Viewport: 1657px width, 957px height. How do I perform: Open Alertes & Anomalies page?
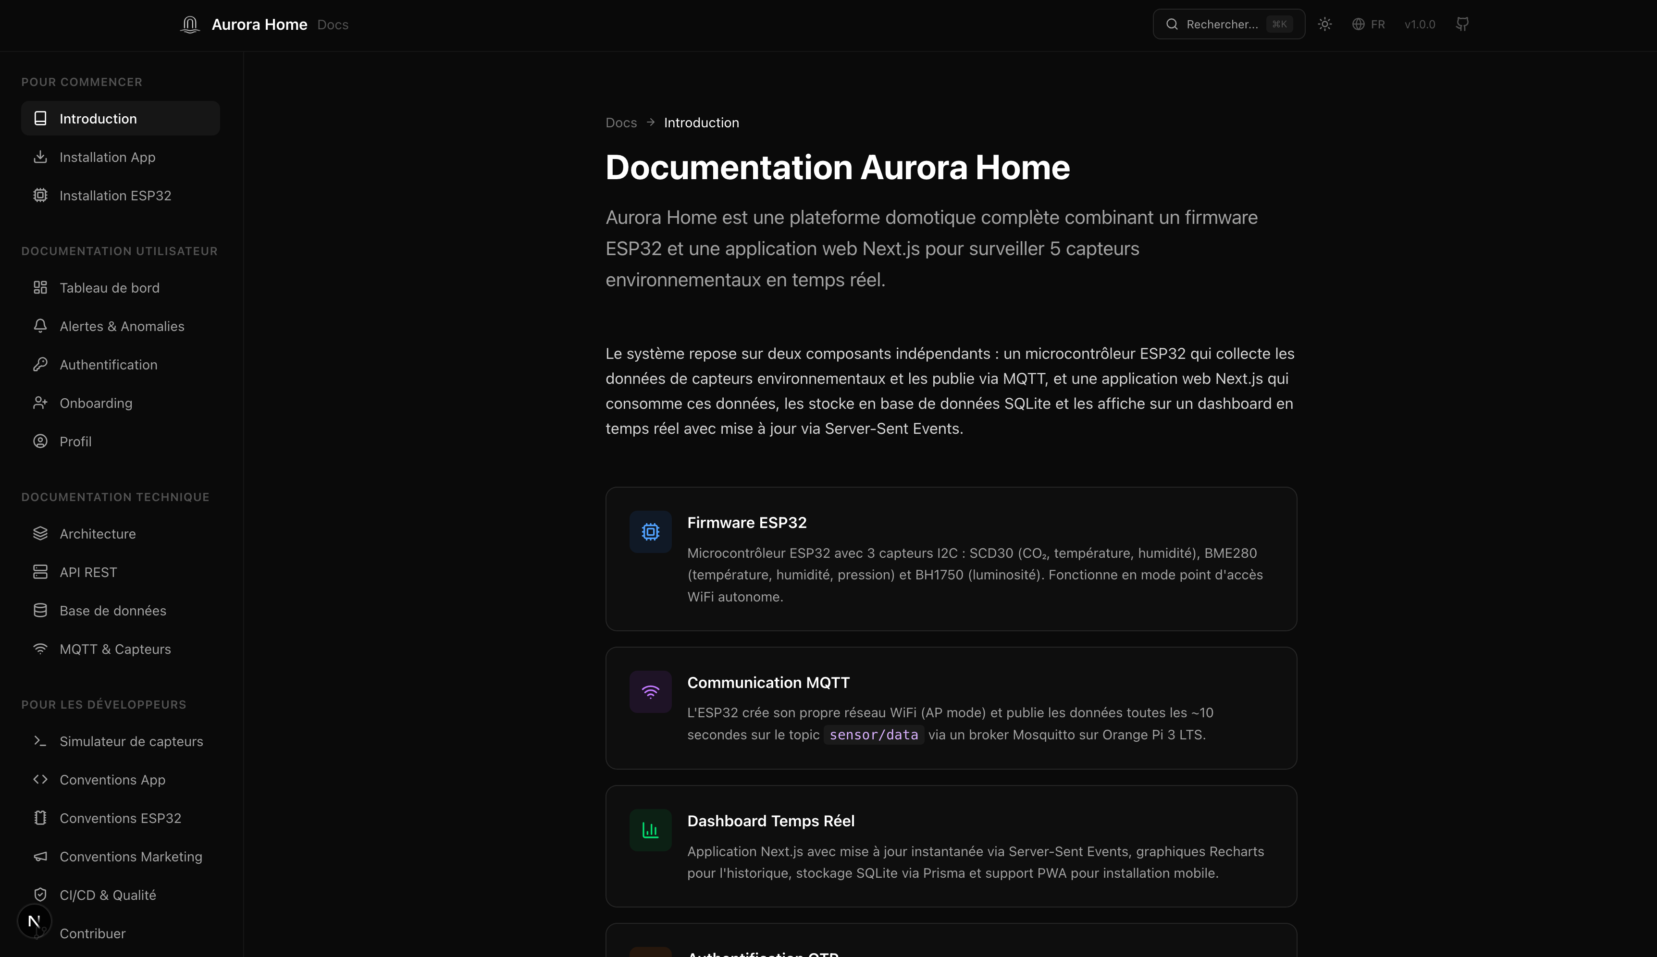(x=120, y=326)
